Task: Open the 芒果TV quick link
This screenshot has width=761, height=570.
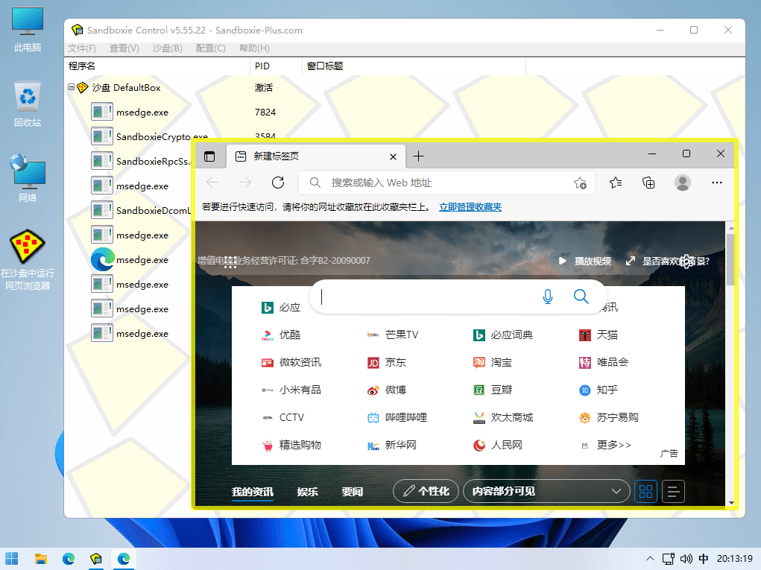Action: point(393,335)
